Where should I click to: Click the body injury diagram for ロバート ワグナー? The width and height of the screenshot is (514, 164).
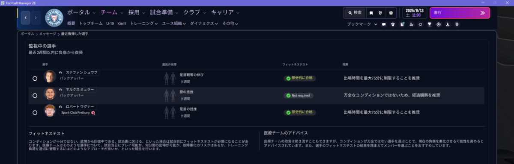click(x=170, y=112)
